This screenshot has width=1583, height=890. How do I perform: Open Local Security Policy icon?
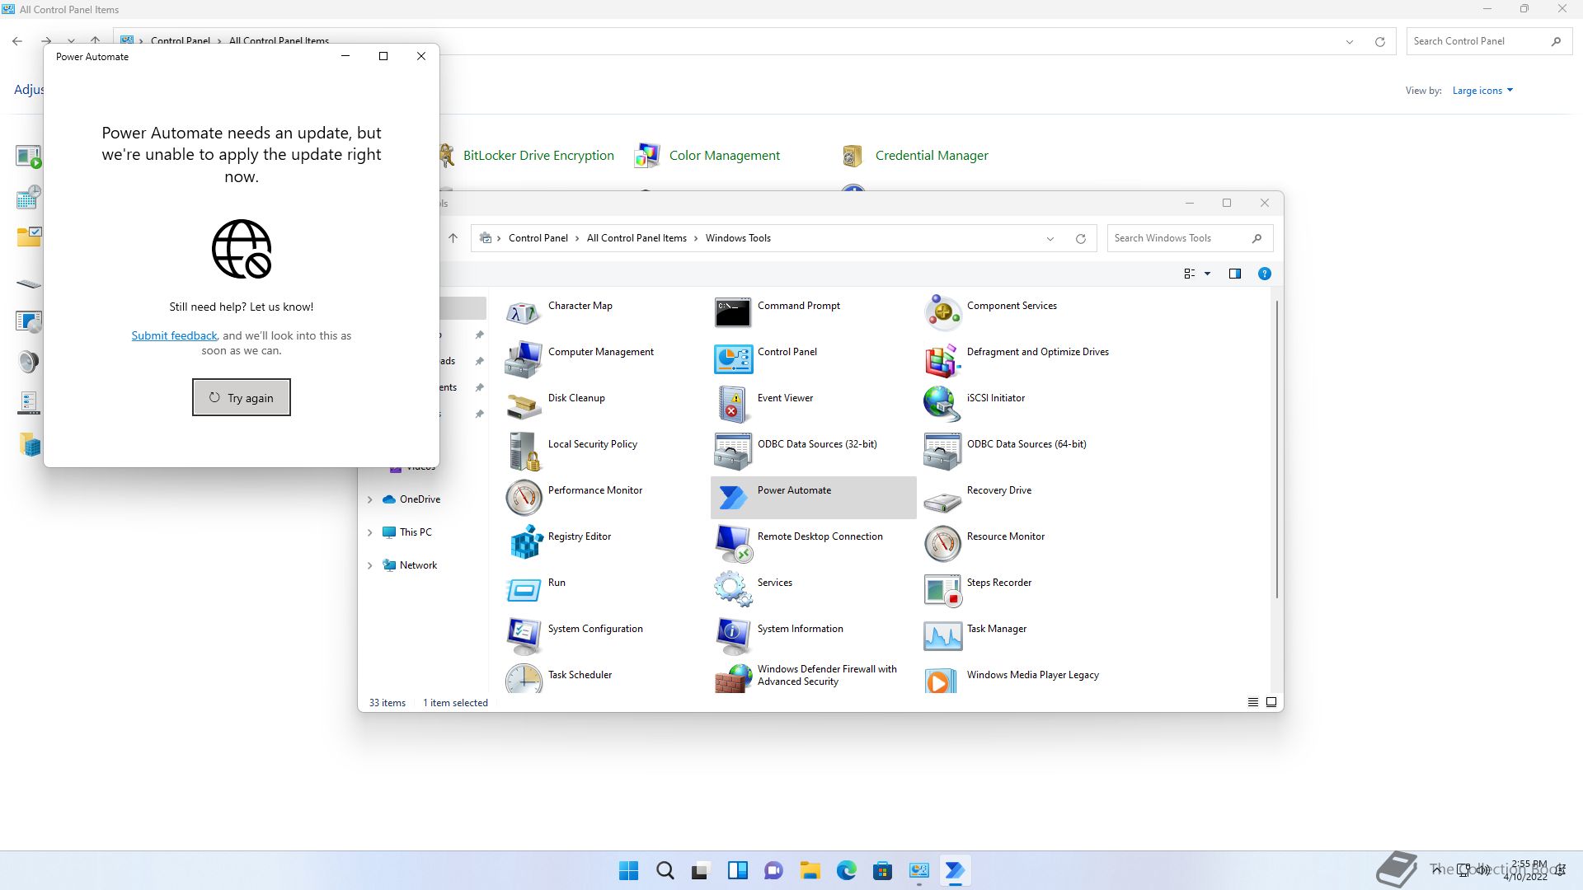524,452
